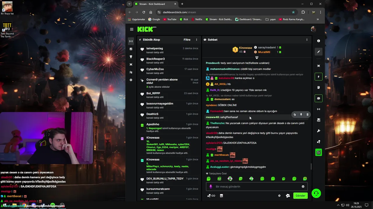
Task: Collapse the gifters leaderboard with the arrow
Action: tap(257, 57)
